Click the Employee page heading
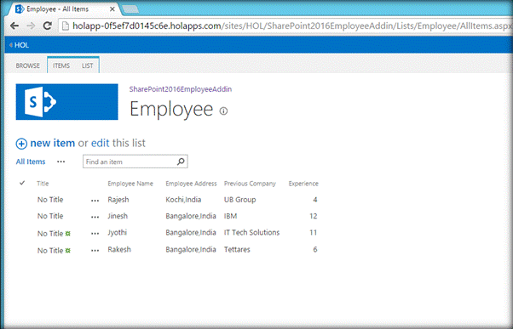 click(171, 110)
